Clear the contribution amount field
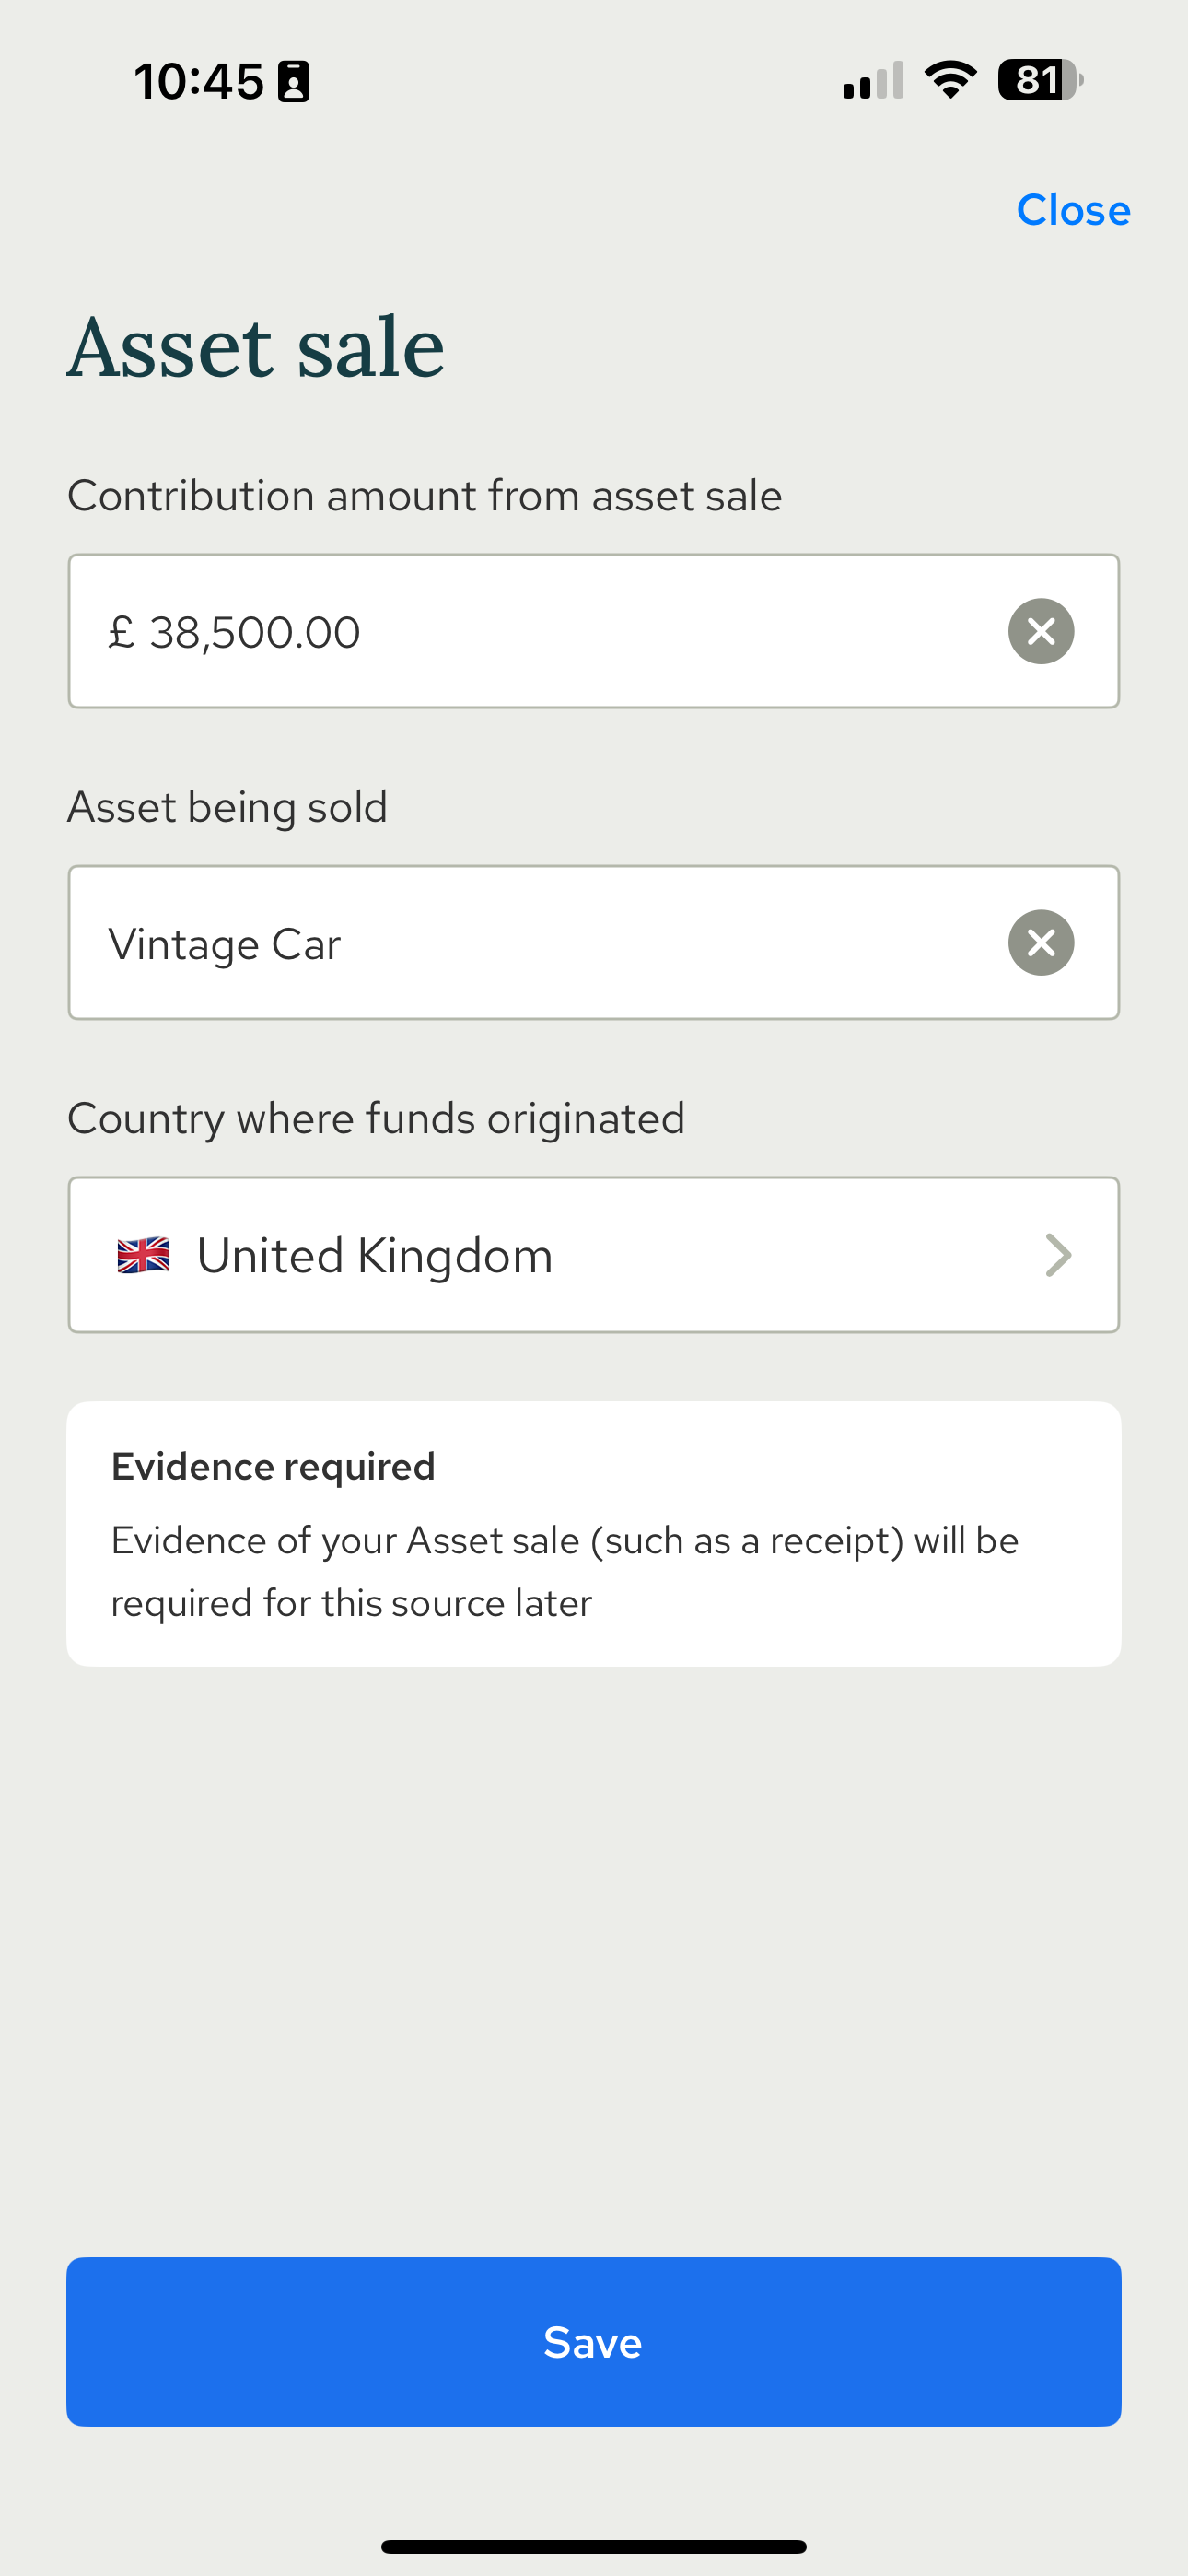This screenshot has width=1188, height=2576. [x=1041, y=631]
